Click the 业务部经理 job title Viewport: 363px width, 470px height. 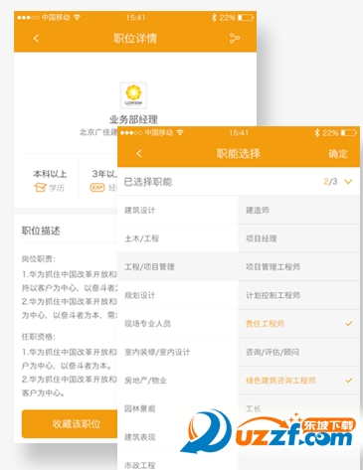point(133,119)
